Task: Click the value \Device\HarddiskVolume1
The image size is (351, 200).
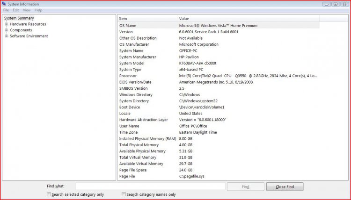Action: coord(201,107)
